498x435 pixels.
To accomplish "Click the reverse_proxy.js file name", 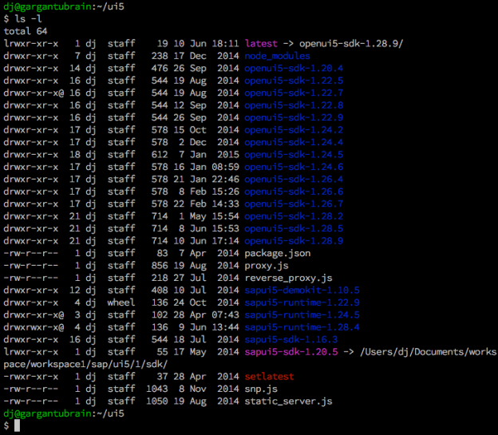I will [x=288, y=278].
